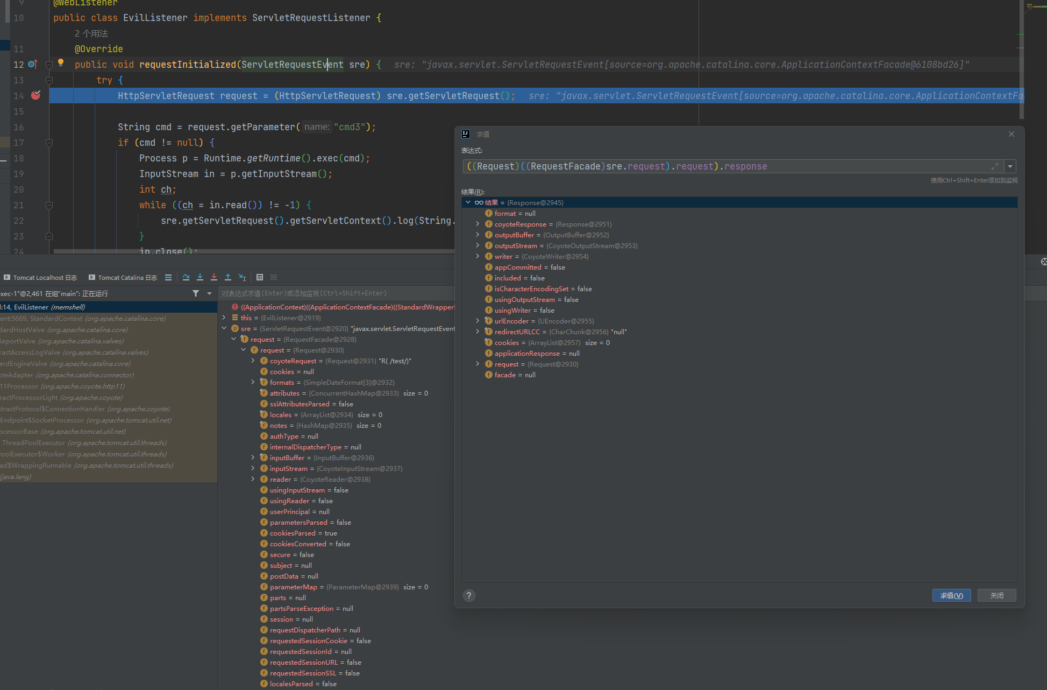The image size is (1047, 690).
Task: Expand the outputStream field node
Action: point(478,245)
